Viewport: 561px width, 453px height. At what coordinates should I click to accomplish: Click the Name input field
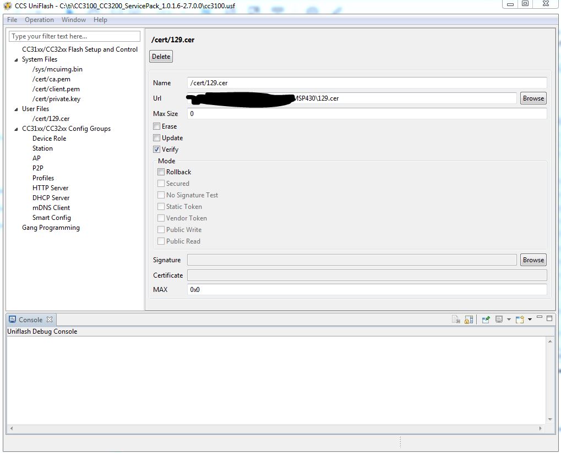(367, 83)
